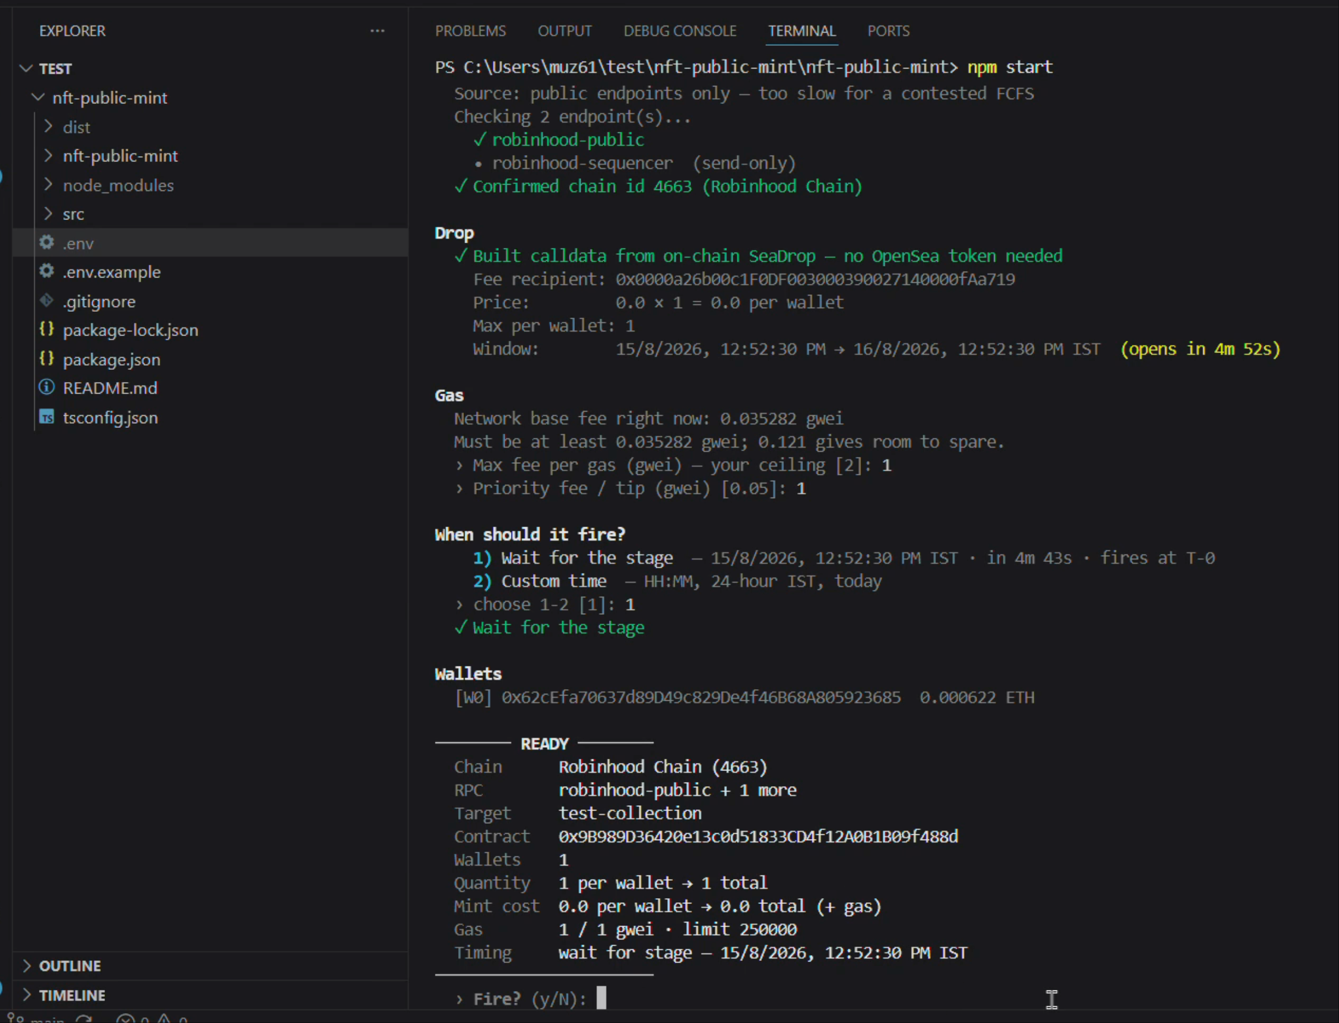
Task: Click the 'robinhood-sequencer (send-only)' line
Action: click(x=635, y=163)
